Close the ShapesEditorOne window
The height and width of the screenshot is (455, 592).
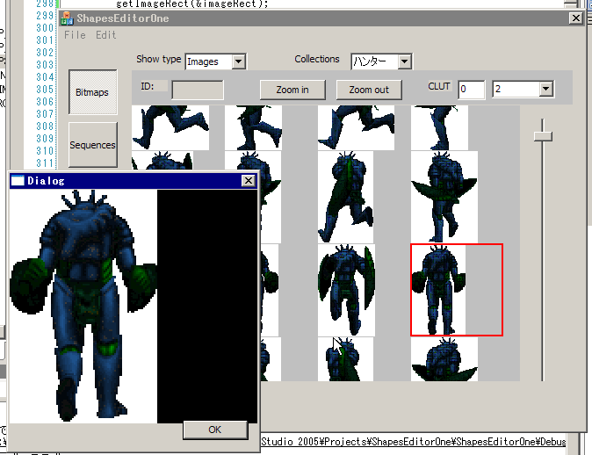pos(576,18)
